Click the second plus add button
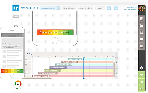 tap(116, 8)
